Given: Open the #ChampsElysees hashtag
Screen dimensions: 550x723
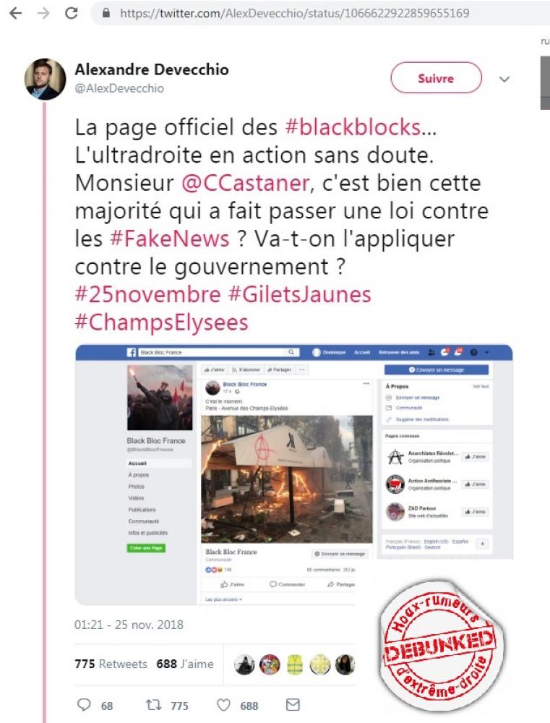Looking at the screenshot, I should [161, 322].
